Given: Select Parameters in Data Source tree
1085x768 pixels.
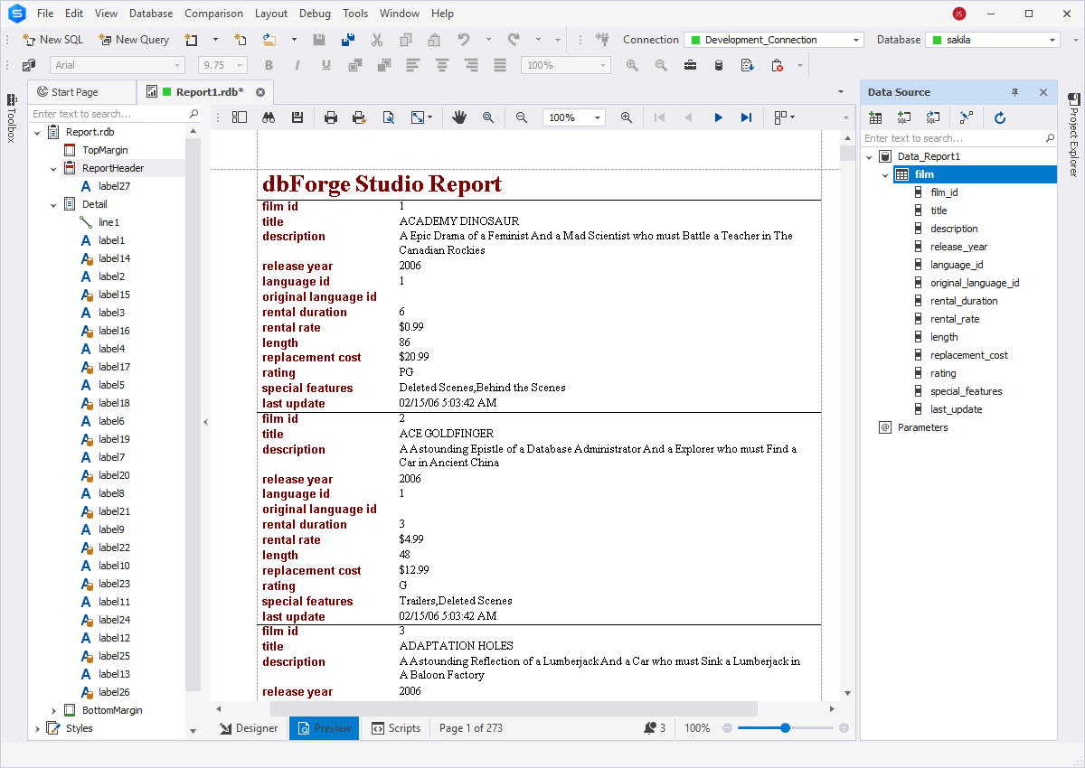Looking at the screenshot, I should tap(922, 427).
